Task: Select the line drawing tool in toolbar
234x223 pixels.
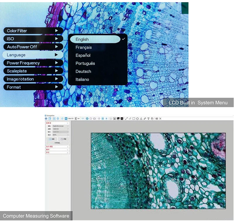Action: pyautogui.click(x=126, y=118)
